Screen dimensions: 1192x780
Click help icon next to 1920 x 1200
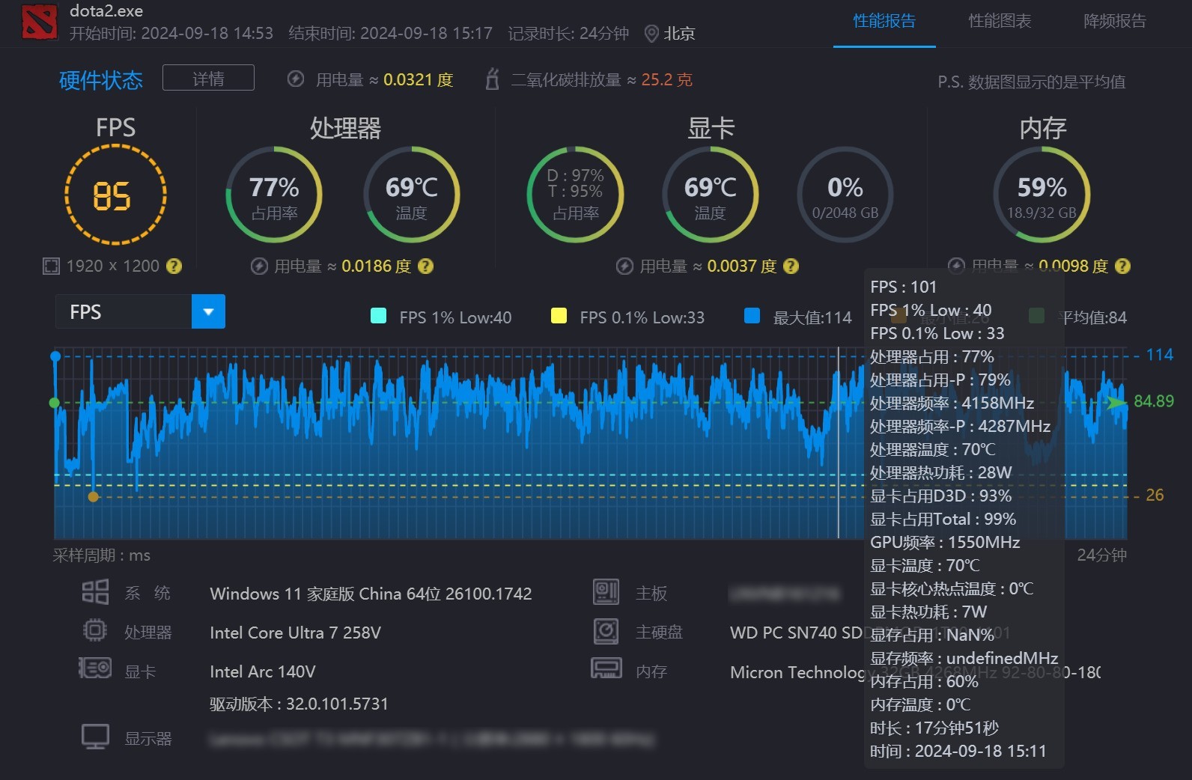[174, 266]
